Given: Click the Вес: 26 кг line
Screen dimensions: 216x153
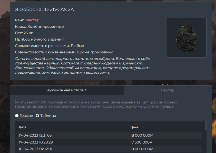Looking at the screenshot, I should (x=24, y=33).
